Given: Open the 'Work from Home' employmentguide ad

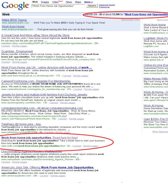Looking at the screenshot, I should click(x=13, y=27).
